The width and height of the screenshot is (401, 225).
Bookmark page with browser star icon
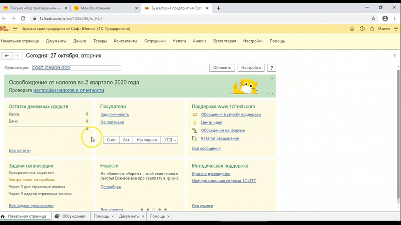point(373,18)
